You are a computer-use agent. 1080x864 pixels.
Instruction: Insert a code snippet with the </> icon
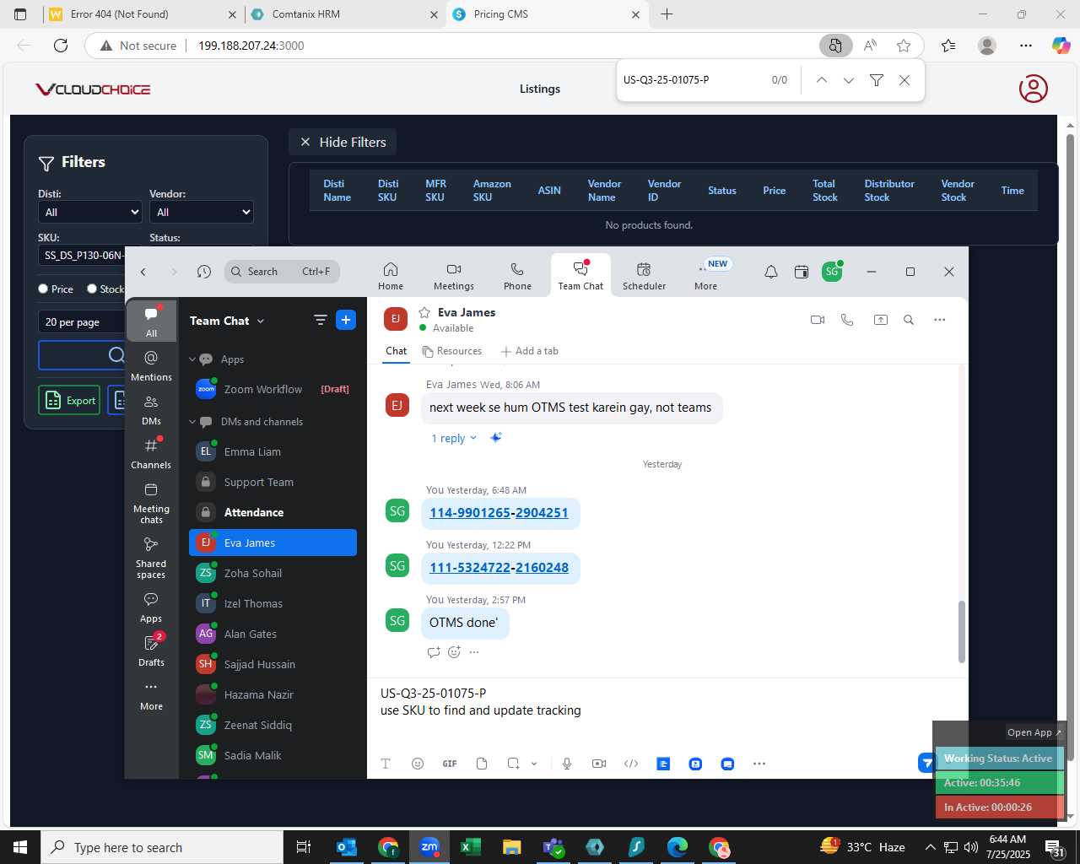tap(631, 764)
